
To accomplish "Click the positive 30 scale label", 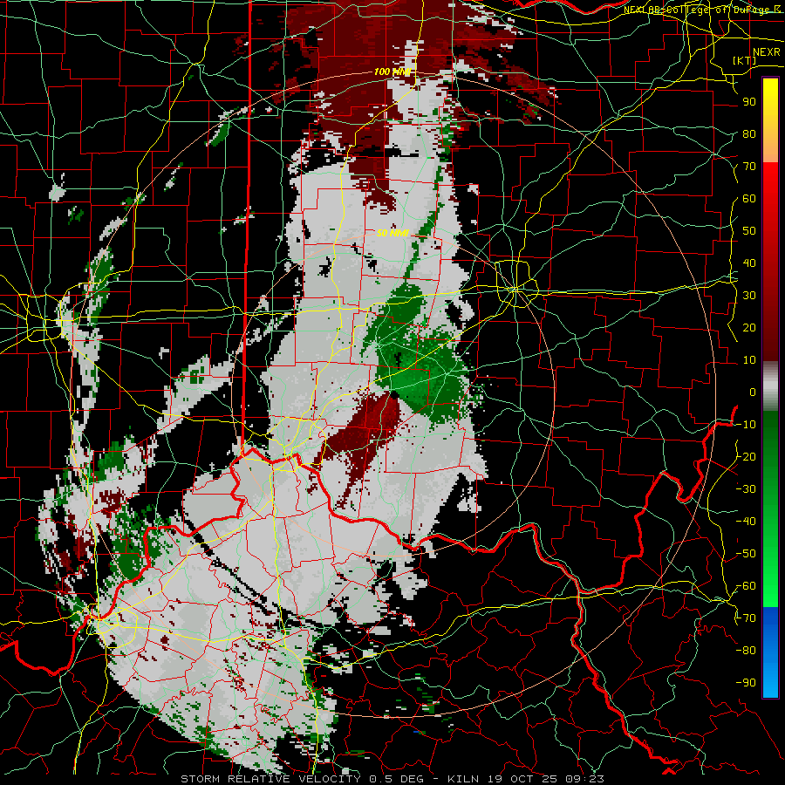I will pos(749,296).
